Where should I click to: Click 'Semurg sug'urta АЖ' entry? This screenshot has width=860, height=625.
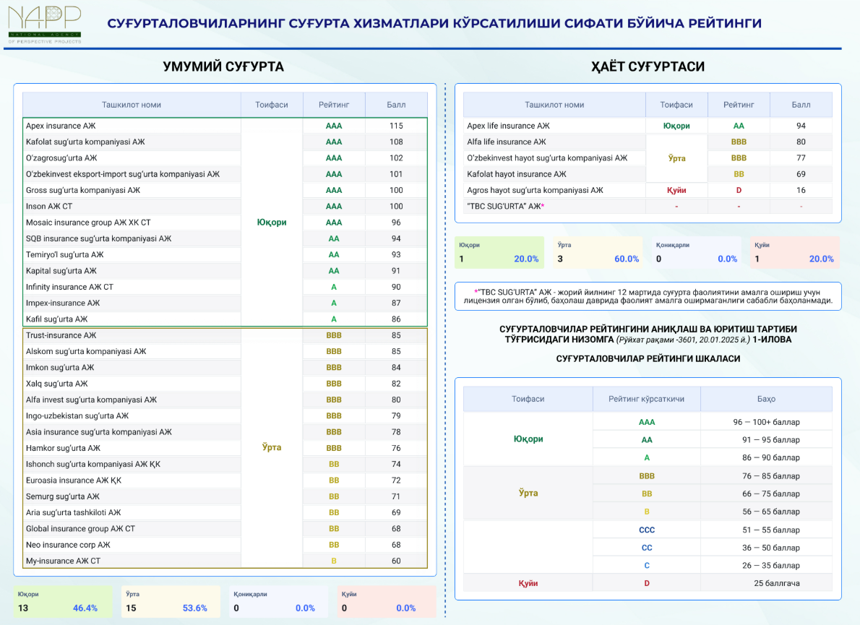(x=63, y=496)
